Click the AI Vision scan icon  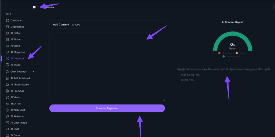click(8, 97)
